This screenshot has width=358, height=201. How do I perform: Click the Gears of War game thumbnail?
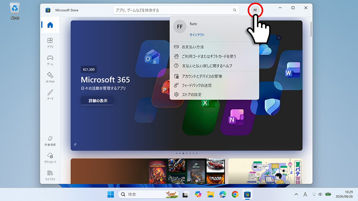click(x=216, y=179)
